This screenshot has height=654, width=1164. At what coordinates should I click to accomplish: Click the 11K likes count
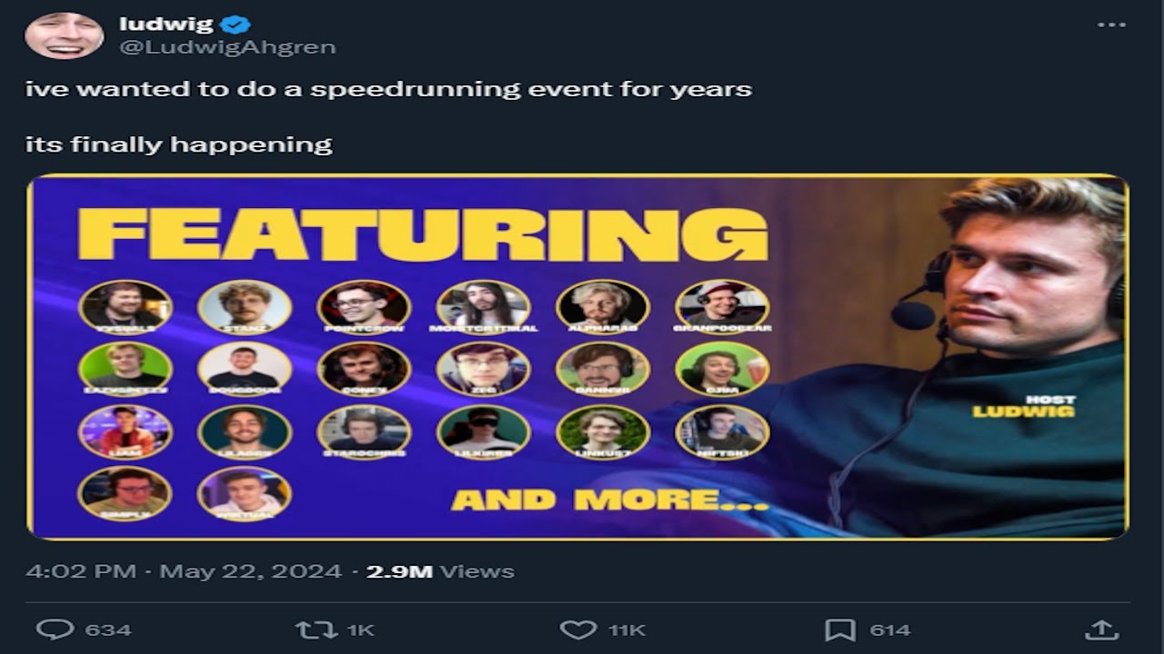[627, 629]
